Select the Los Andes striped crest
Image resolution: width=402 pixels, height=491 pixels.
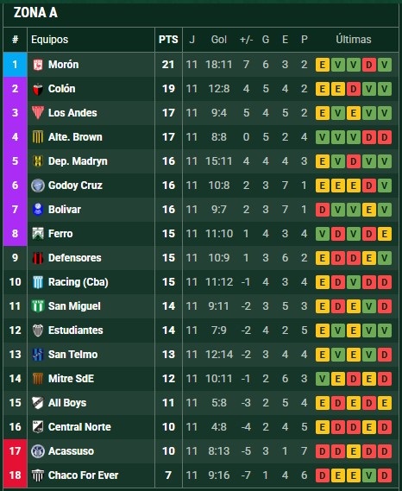pyautogui.click(x=38, y=113)
